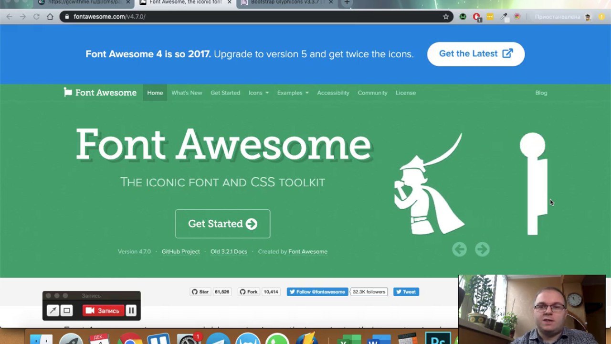This screenshot has height=344, width=611.
Task: Pause recording with the pause button
Action: (x=131, y=311)
